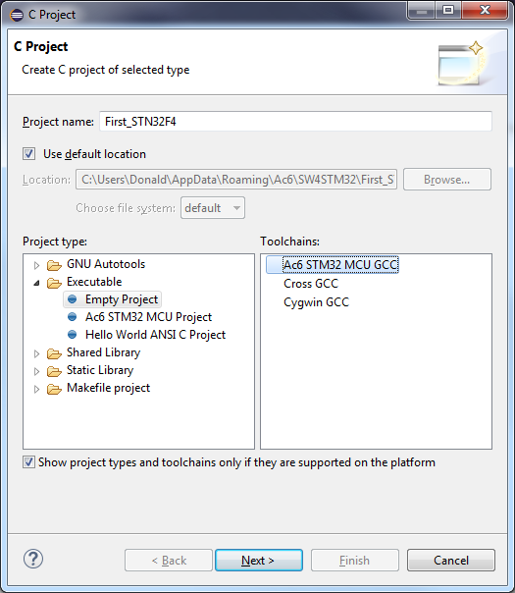Screen dimensions: 515x593
Task: Expand the Static Library tree node
Action: tap(36, 371)
